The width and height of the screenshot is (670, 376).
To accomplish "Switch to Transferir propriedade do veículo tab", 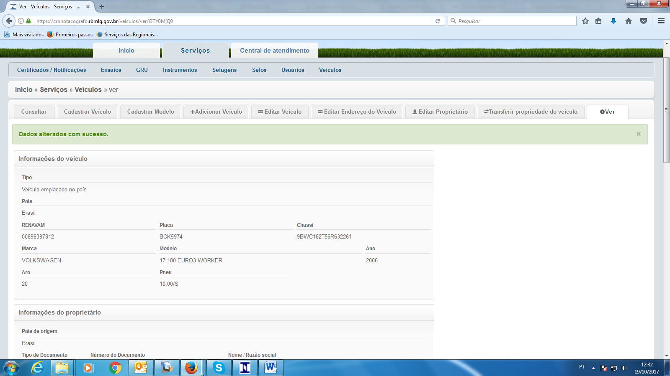I will [531, 112].
